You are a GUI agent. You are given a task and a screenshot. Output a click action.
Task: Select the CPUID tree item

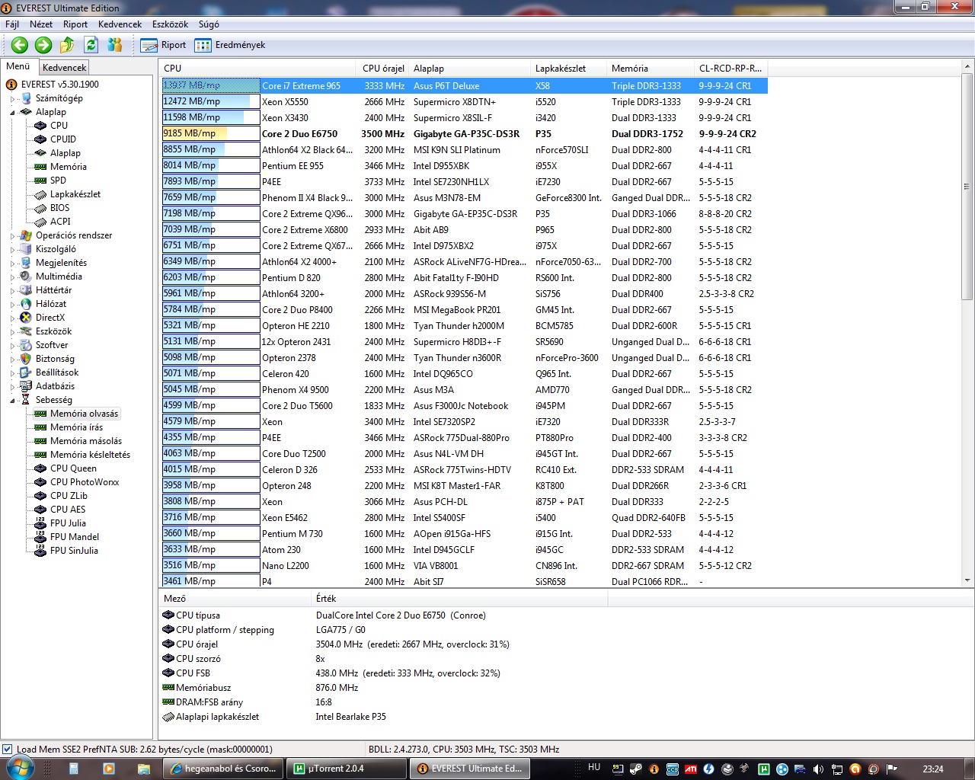click(x=63, y=139)
